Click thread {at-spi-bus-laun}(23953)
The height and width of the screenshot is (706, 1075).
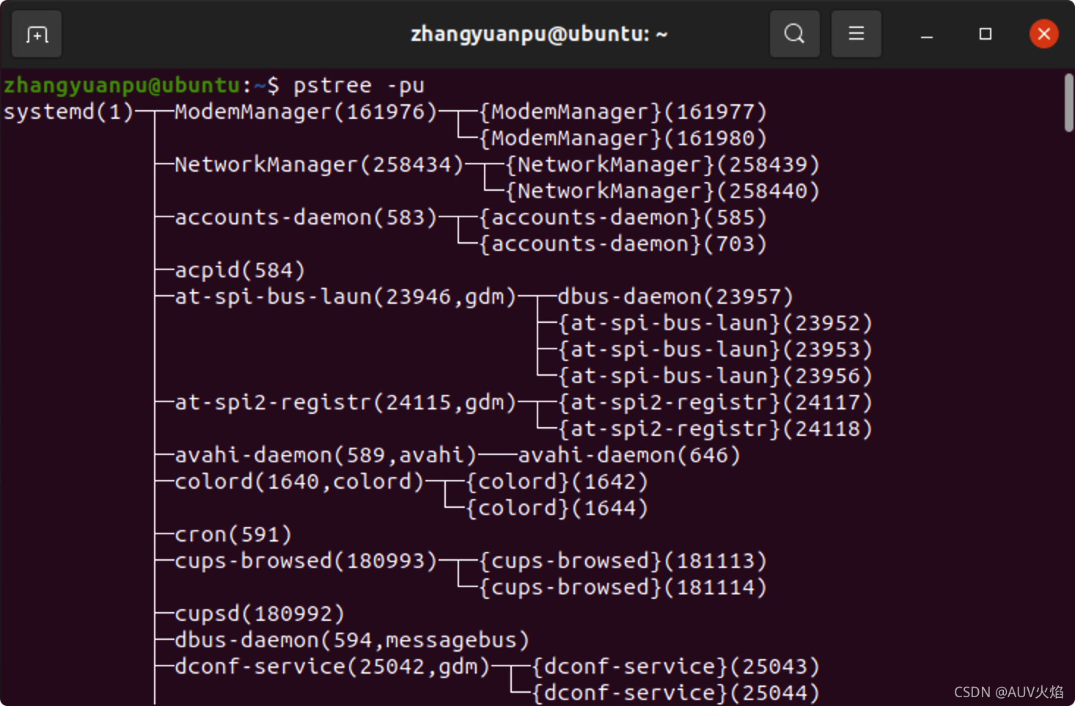pos(715,349)
